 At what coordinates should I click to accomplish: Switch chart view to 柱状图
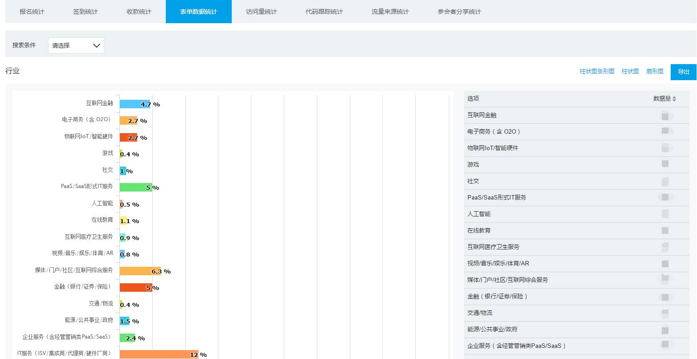point(630,71)
